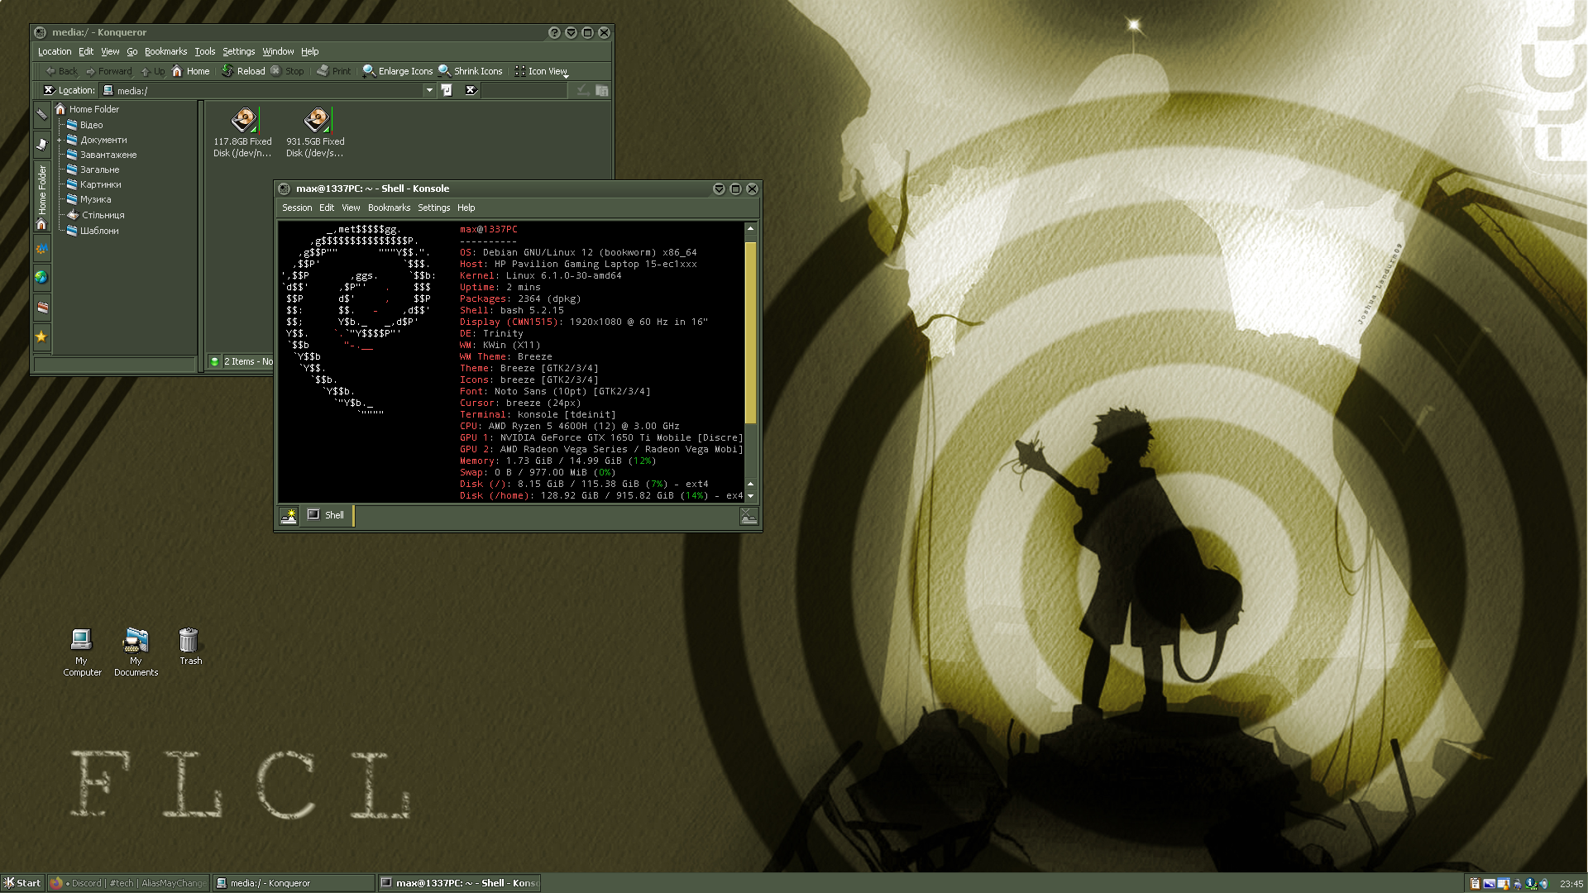Switch to Discord task in taskbar
Viewport: 1588px width, 893px height.
[x=128, y=883]
